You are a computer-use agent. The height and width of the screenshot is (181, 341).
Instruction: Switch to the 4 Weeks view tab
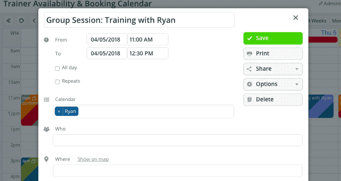click(x=317, y=20)
